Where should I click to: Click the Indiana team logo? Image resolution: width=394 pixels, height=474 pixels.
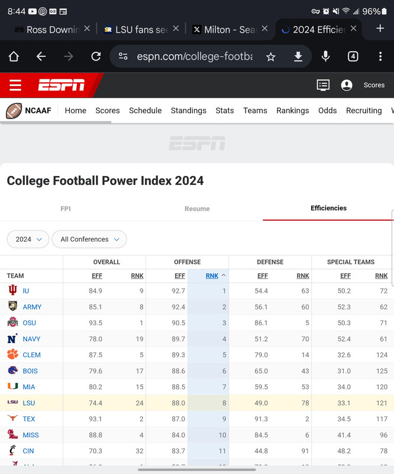pyautogui.click(x=12, y=290)
